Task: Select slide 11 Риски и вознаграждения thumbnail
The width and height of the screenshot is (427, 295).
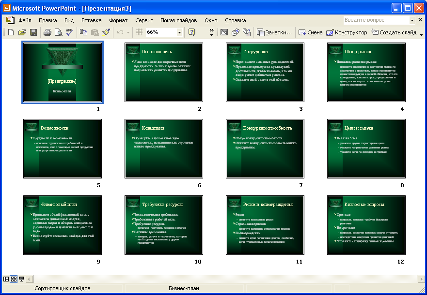Action: [x=265, y=225]
